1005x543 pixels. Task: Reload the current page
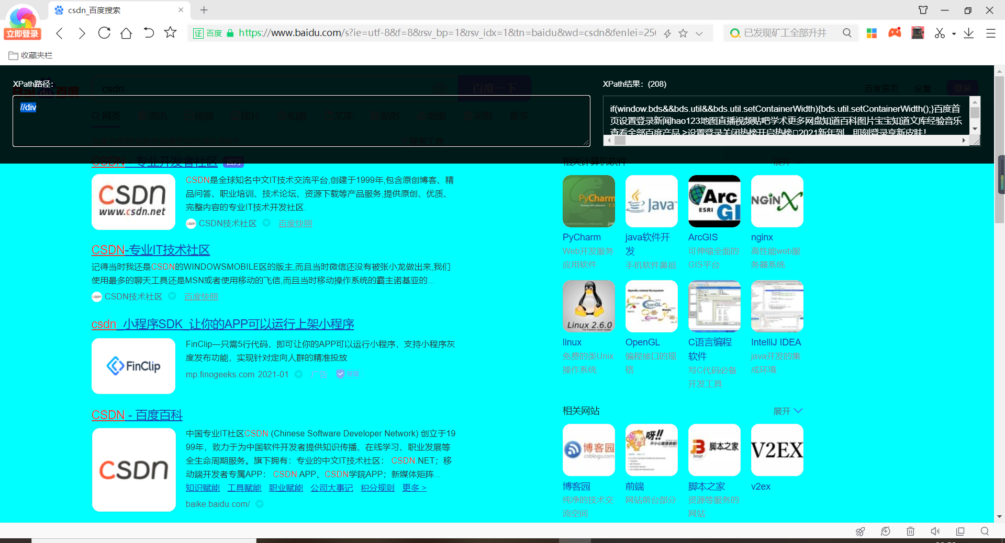coord(104,33)
